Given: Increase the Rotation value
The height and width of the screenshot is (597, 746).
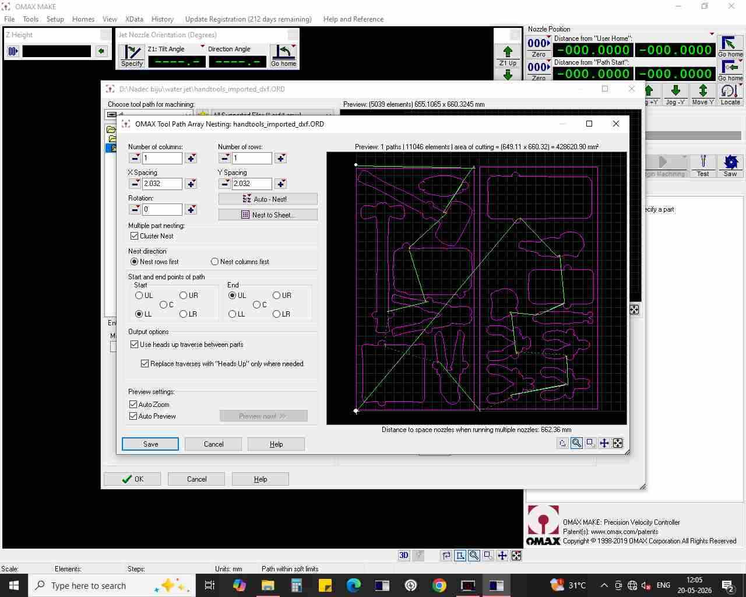Looking at the screenshot, I should pyautogui.click(x=191, y=209).
